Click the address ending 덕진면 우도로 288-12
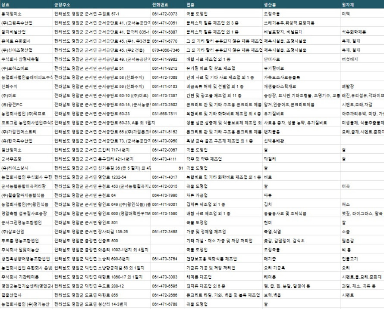This screenshot has height=309, width=384. coord(102,286)
